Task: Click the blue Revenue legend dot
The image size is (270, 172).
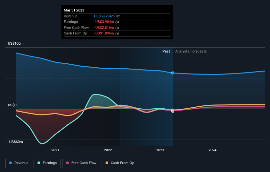Action: pyautogui.click(x=11, y=163)
